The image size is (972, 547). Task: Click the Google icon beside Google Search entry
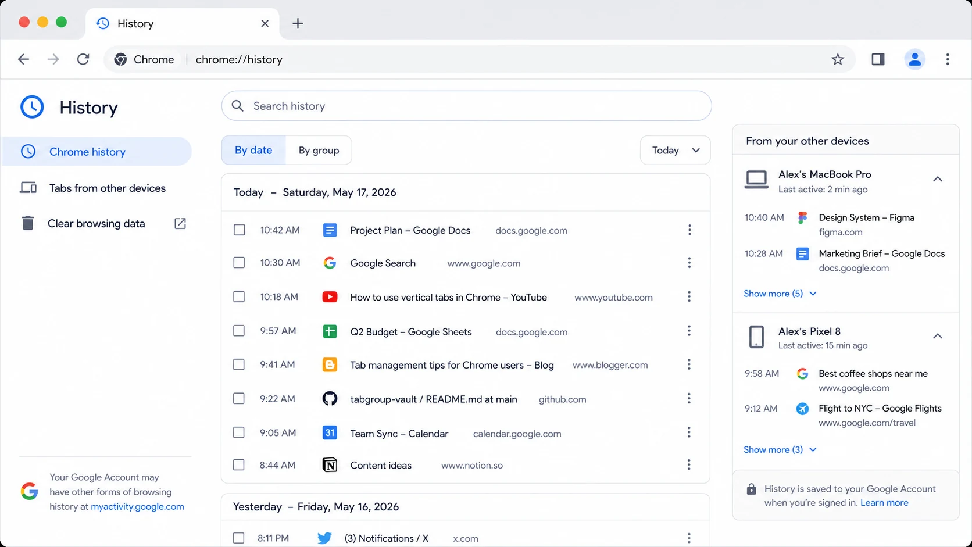330,263
